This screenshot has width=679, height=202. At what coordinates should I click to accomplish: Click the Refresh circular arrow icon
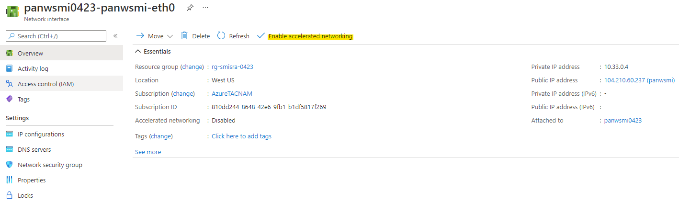[x=221, y=36]
